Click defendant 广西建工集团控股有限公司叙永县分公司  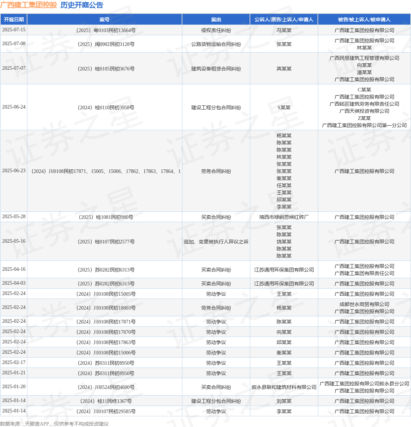tap(364, 384)
